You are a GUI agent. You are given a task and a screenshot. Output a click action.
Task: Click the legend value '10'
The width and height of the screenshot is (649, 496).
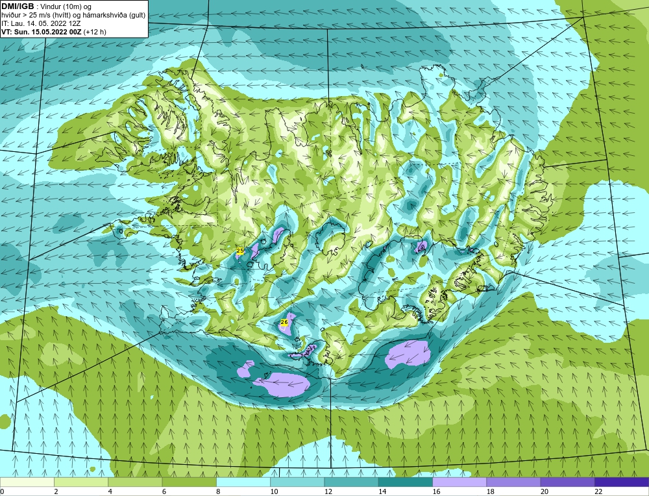click(x=274, y=491)
